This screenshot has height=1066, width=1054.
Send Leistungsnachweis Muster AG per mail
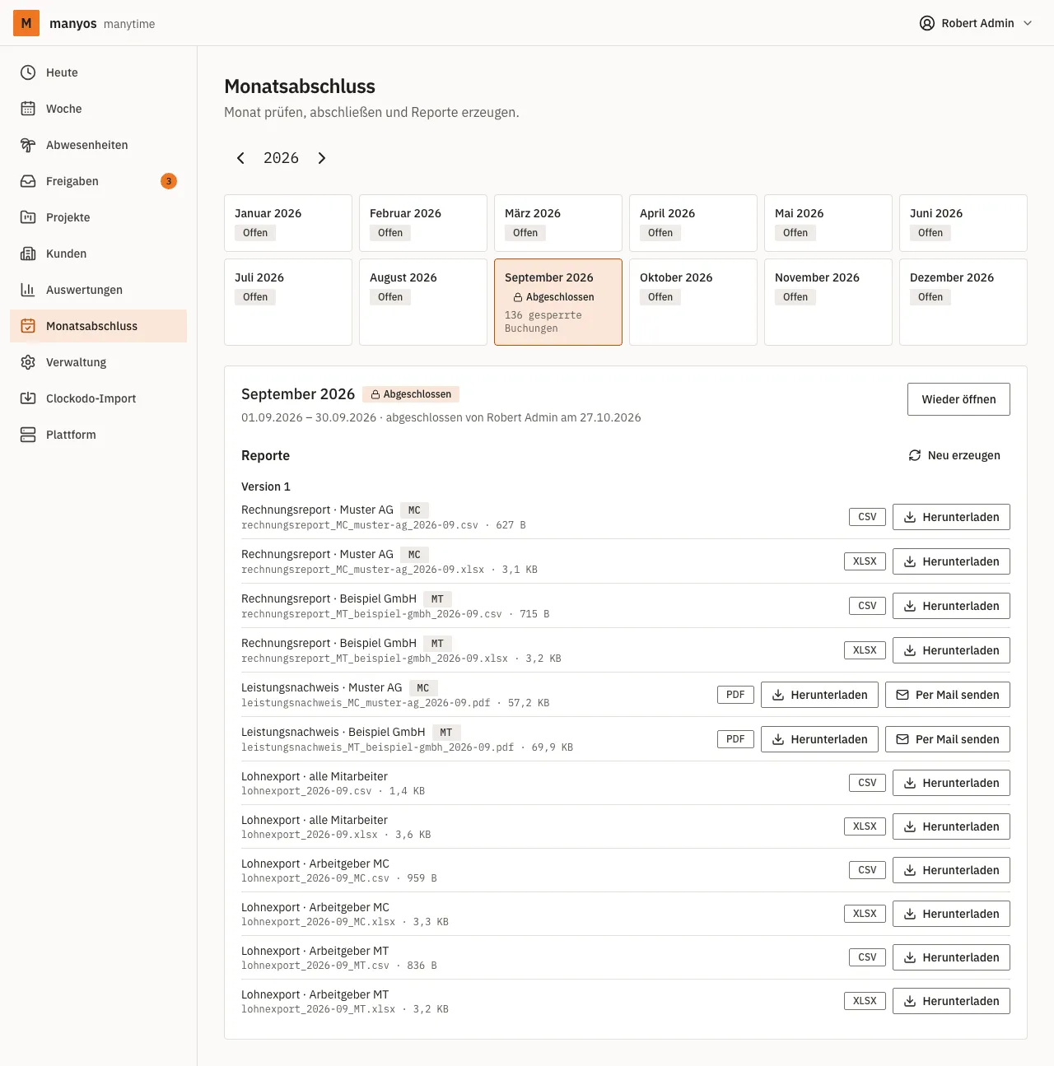tap(947, 695)
